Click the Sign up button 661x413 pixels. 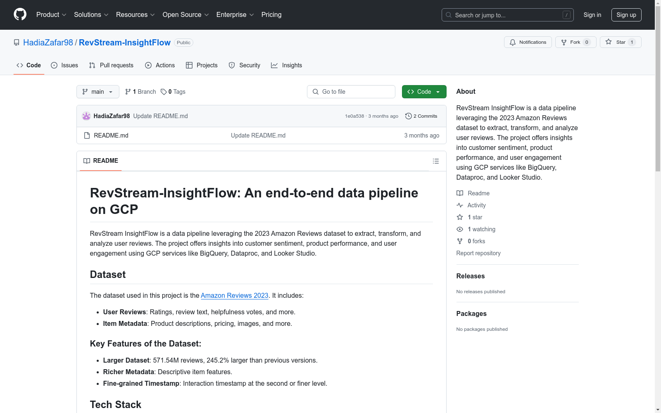[x=626, y=15]
